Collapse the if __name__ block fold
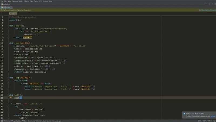216x122 pixels. click(8, 104)
